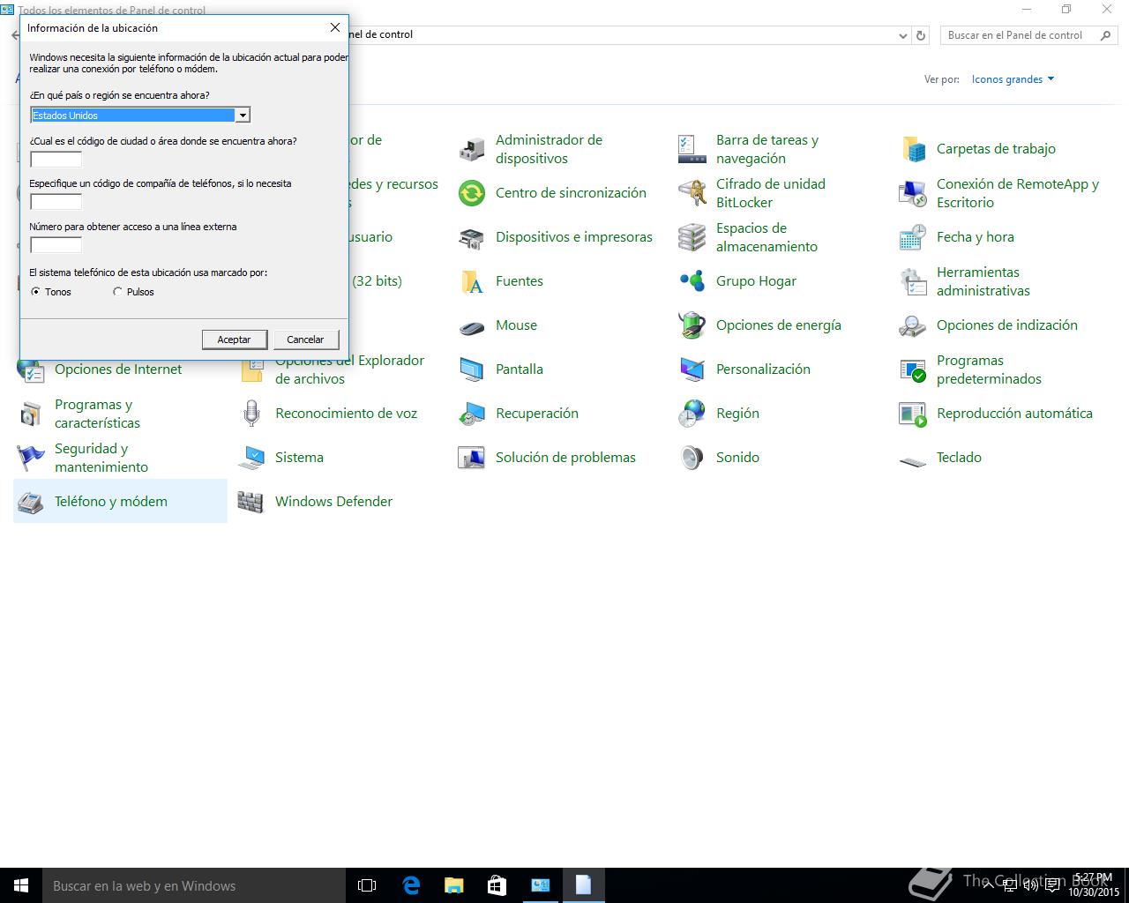Open the Fuentes icon

(472, 281)
